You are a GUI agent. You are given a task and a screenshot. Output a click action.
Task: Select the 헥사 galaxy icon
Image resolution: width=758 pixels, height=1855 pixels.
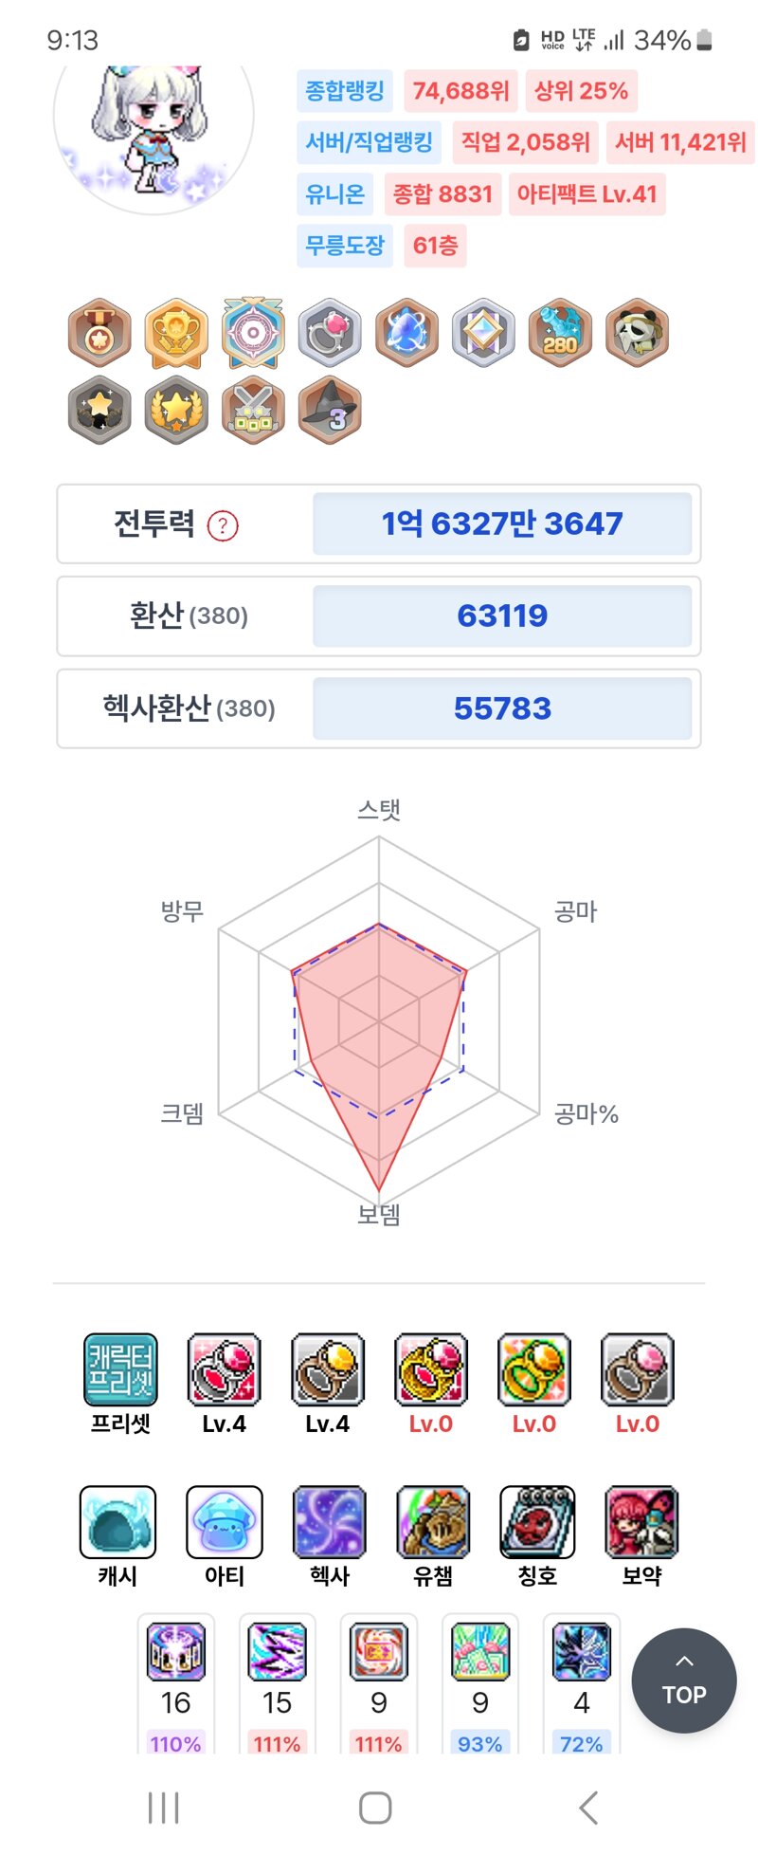click(329, 1521)
